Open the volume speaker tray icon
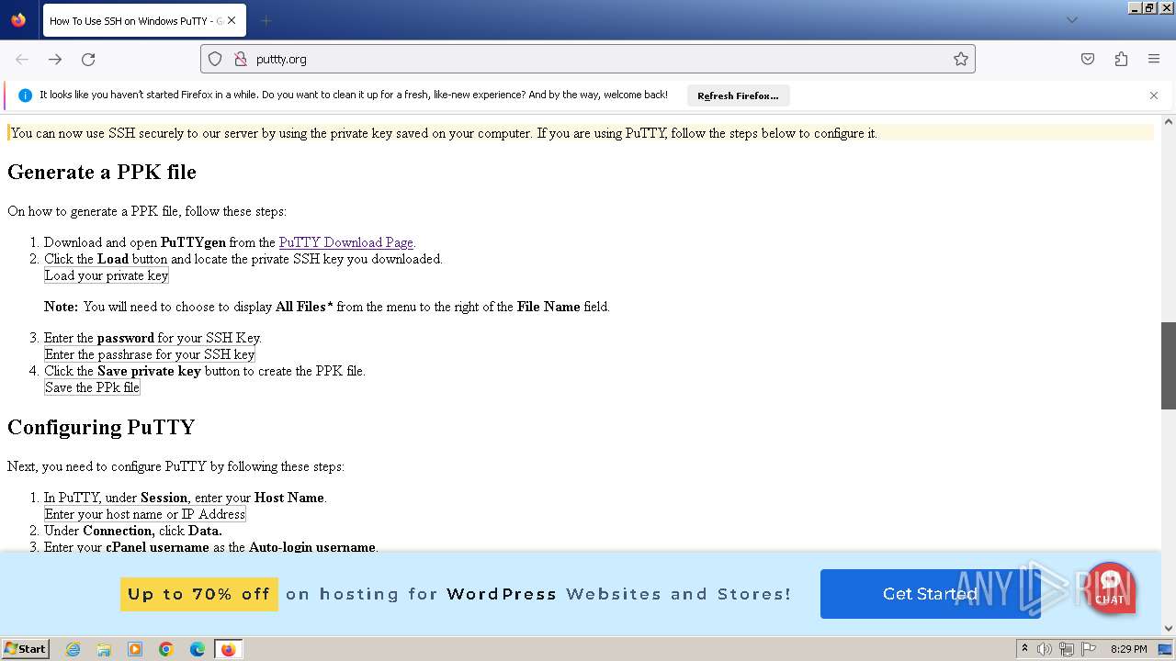This screenshot has width=1176, height=661. pos(1045,649)
